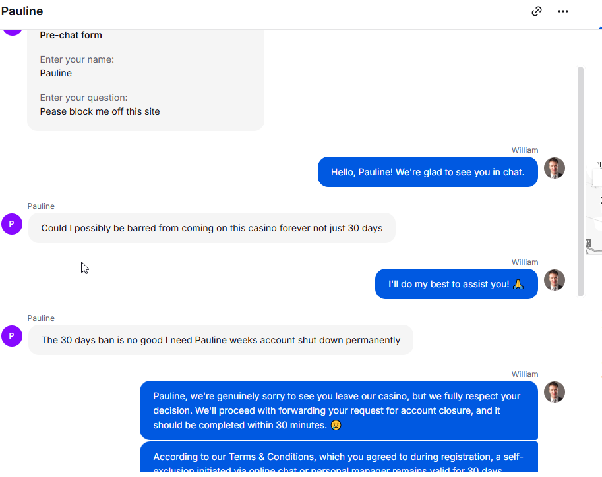Click the Terms & Conditions message bubble
The height and width of the screenshot is (477, 602).
click(339, 457)
